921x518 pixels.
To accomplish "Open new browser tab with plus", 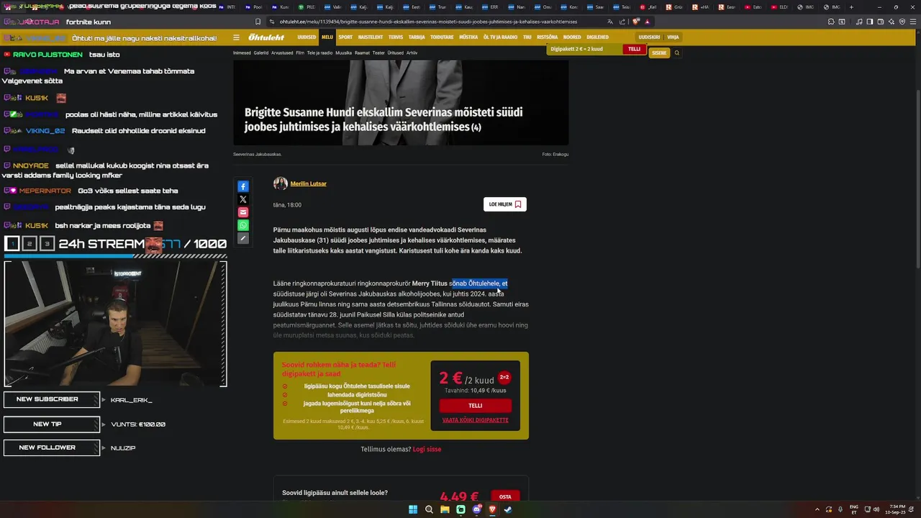I will click(851, 6).
